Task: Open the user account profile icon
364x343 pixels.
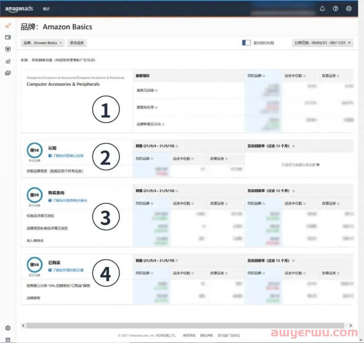Action: coord(349,9)
